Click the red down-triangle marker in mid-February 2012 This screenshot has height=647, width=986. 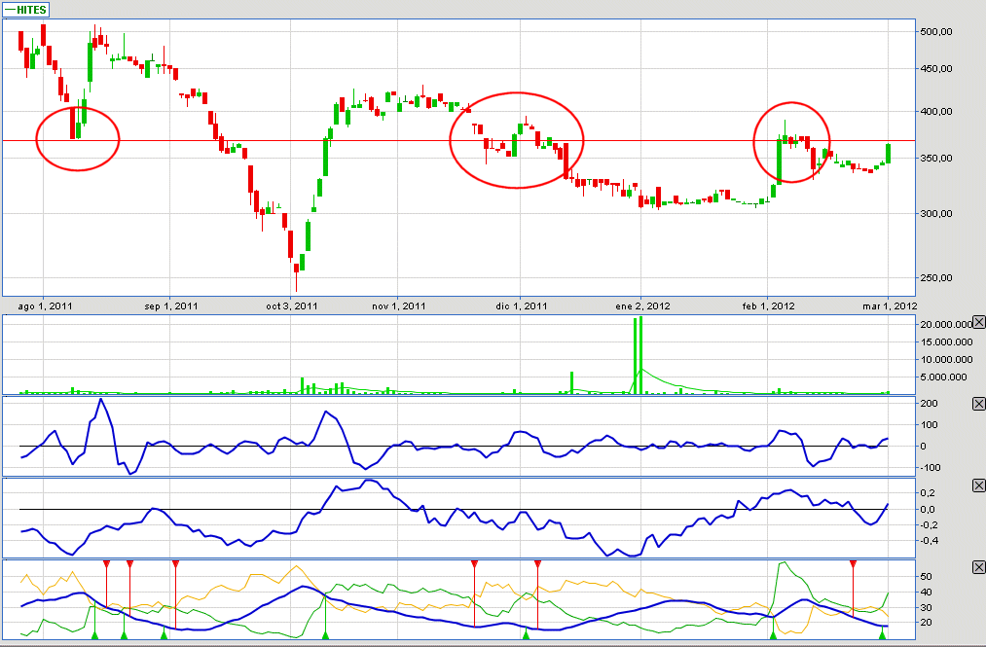(x=853, y=564)
